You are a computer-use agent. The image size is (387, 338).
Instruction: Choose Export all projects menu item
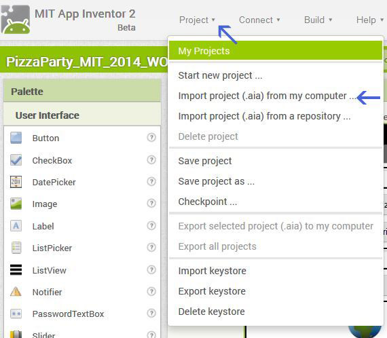click(276, 246)
